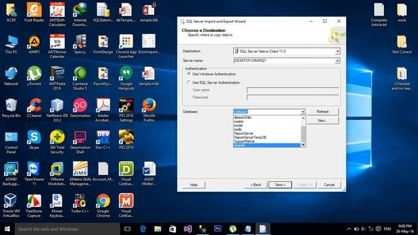Select Camtasia Studio 5 icon
Screen dimensions: 418x235
[80, 78]
